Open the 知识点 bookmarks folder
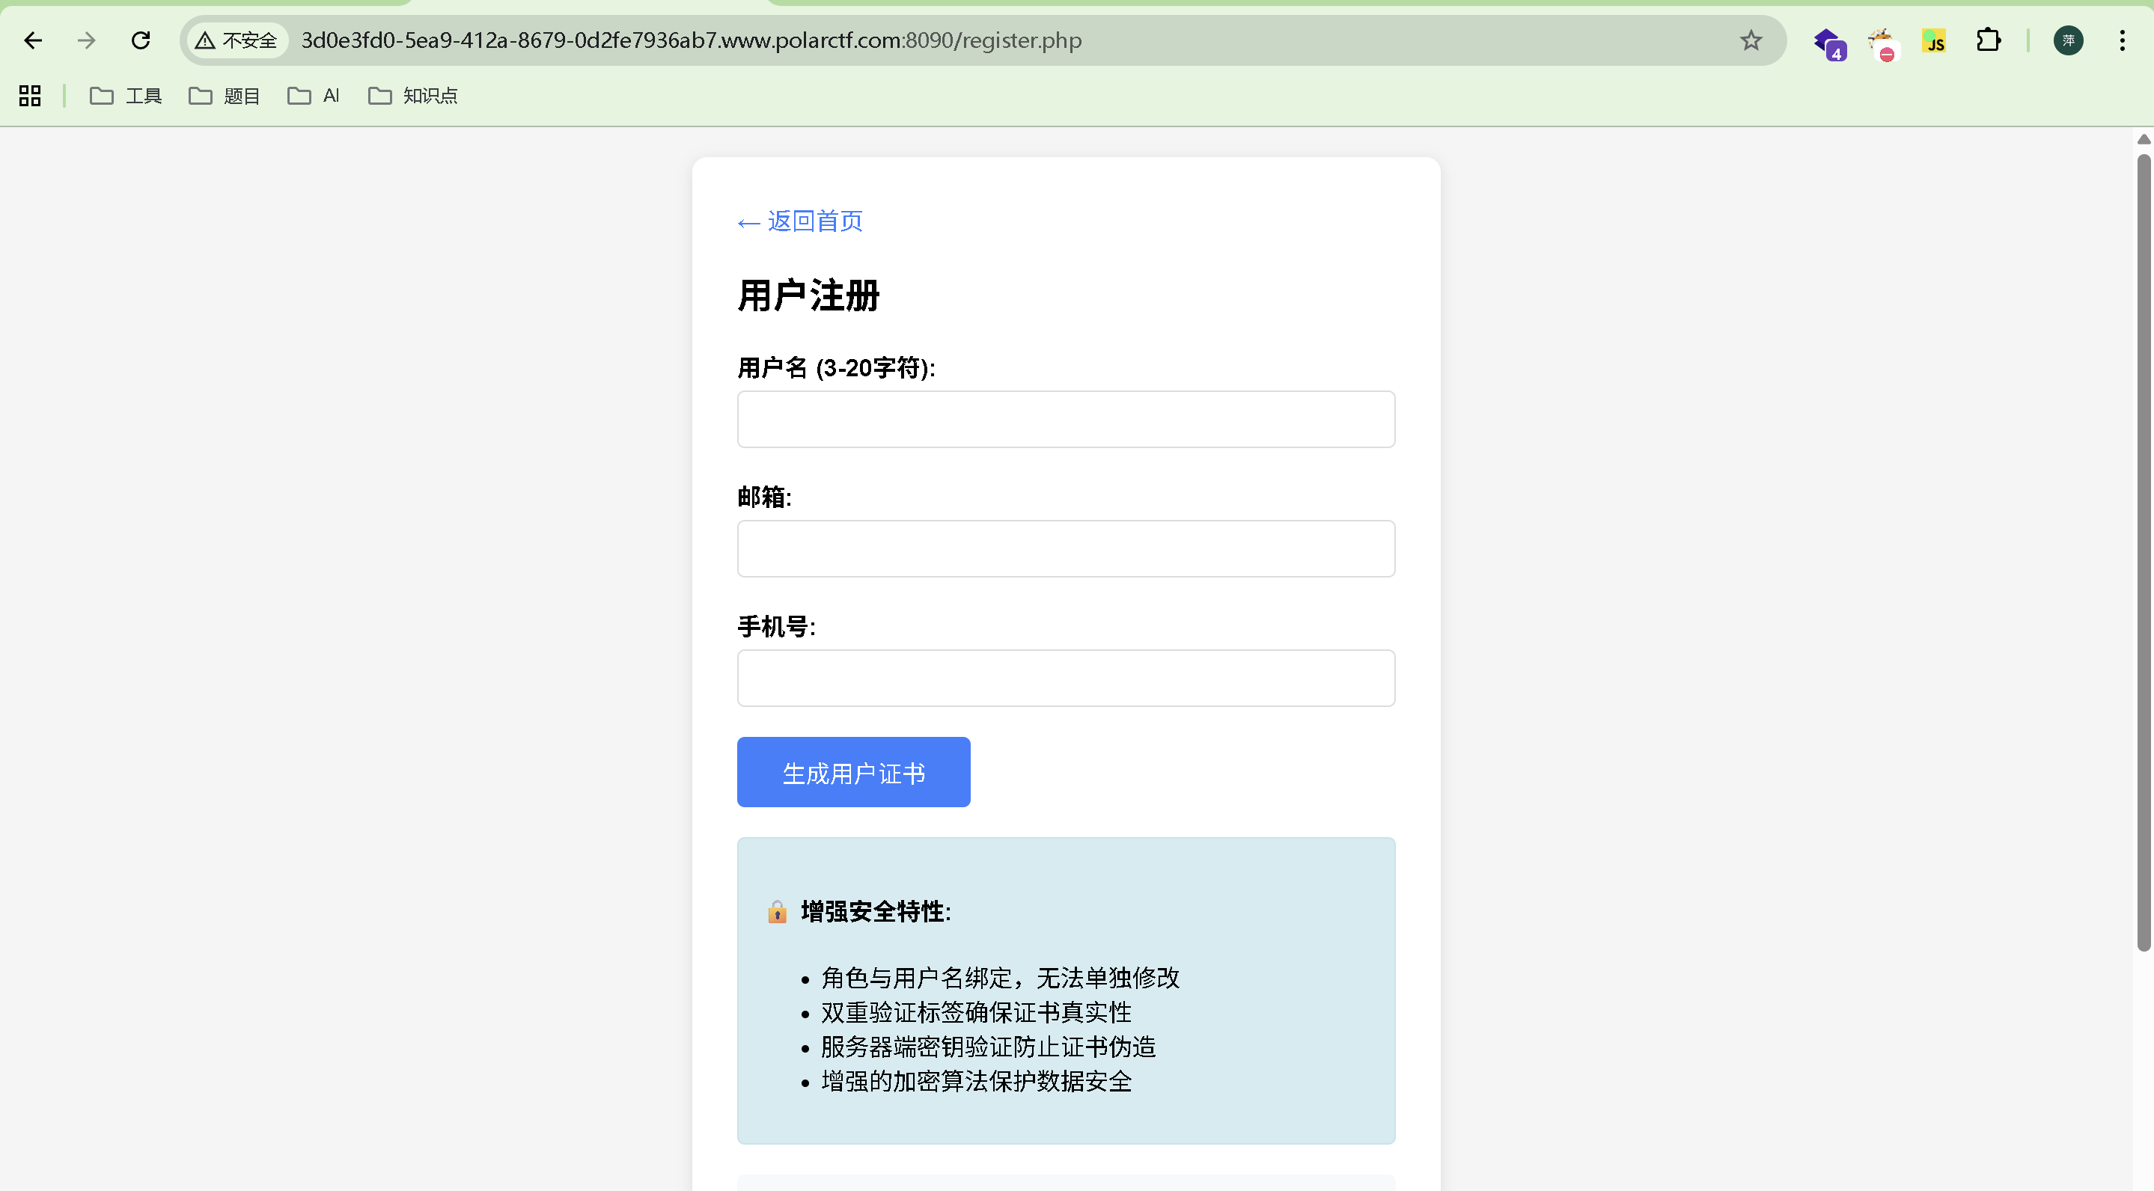 (x=413, y=95)
